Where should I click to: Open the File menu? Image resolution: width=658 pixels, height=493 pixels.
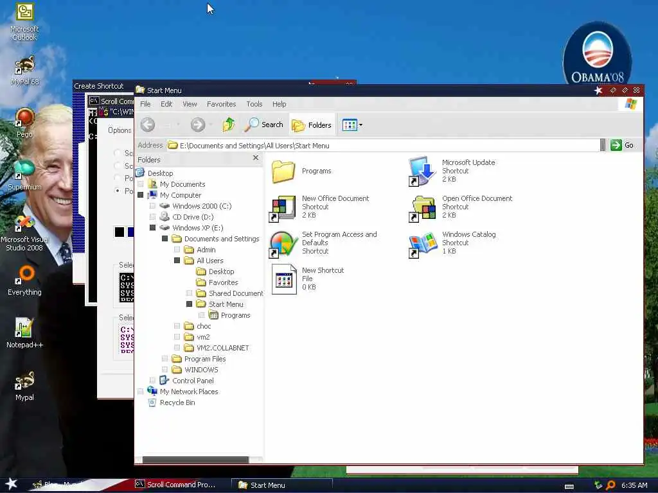click(x=145, y=104)
